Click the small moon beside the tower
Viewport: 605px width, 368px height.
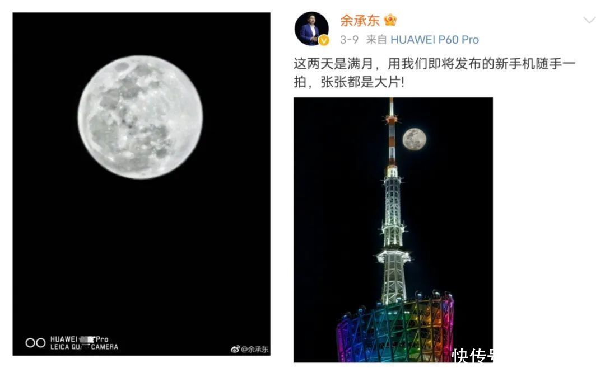pyautogui.click(x=415, y=139)
